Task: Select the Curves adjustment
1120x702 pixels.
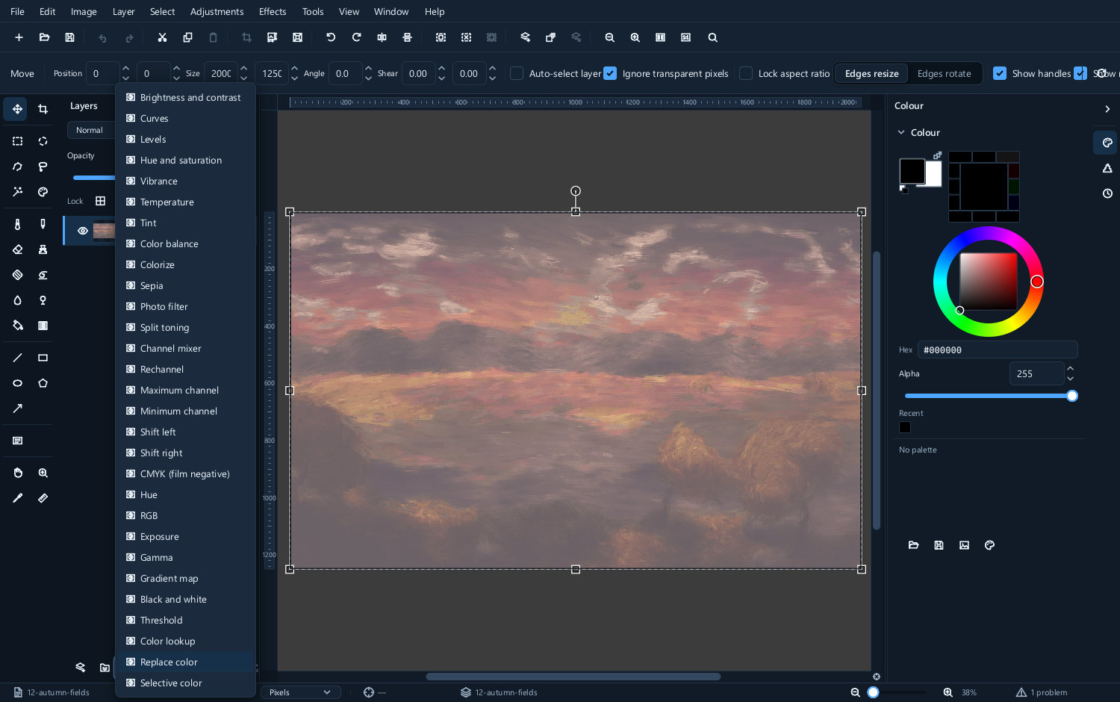Action: point(185,118)
